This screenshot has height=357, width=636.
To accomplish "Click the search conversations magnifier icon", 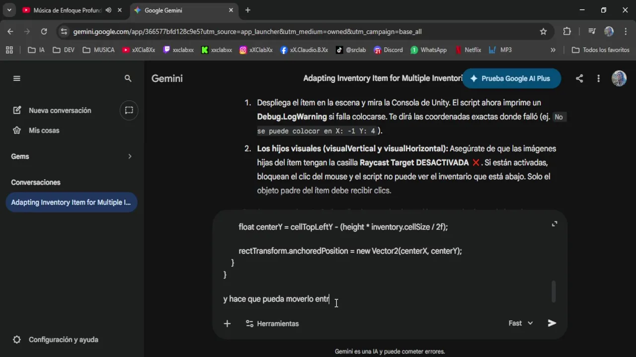I will (x=128, y=78).
